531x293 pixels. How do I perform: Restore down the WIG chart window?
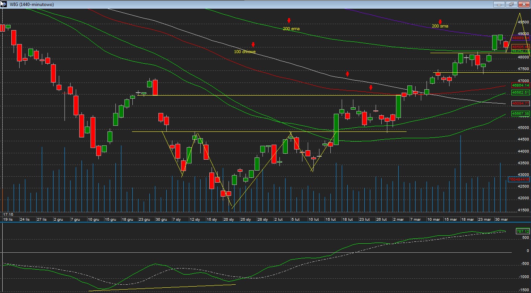[x=511, y=5]
